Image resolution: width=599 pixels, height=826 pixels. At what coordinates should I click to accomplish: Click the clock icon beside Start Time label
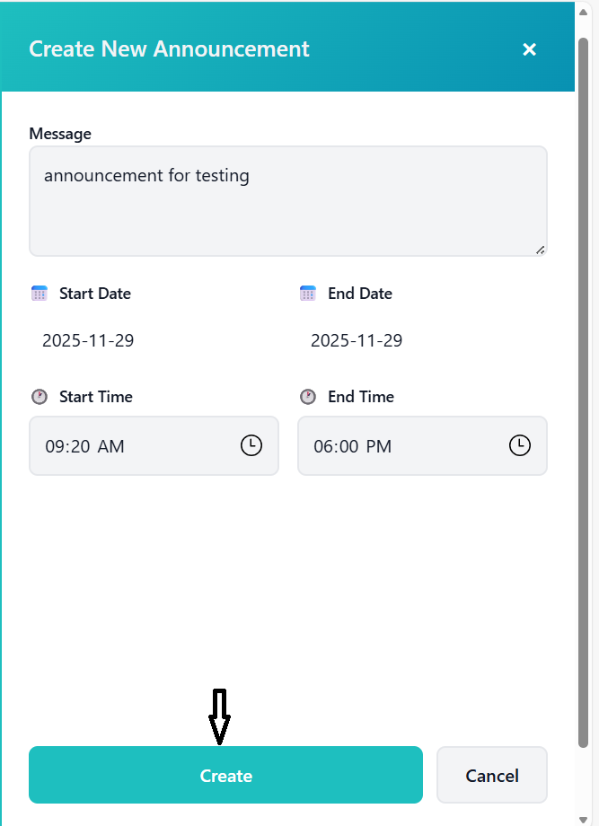click(39, 396)
